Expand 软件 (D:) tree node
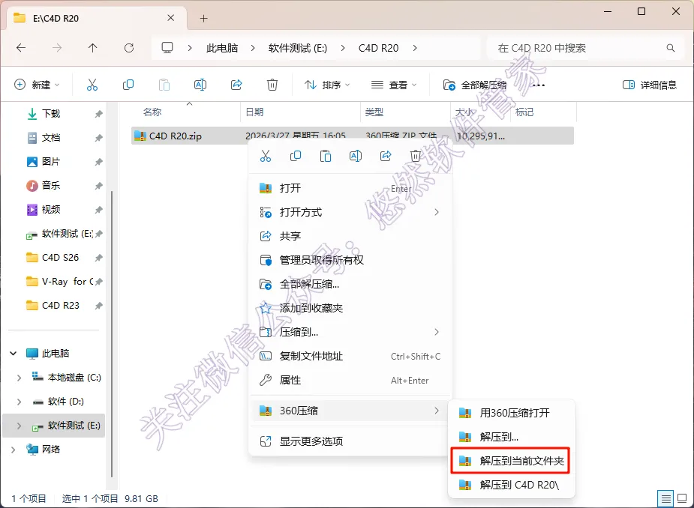This screenshot has height=508, width=694. 19,402
